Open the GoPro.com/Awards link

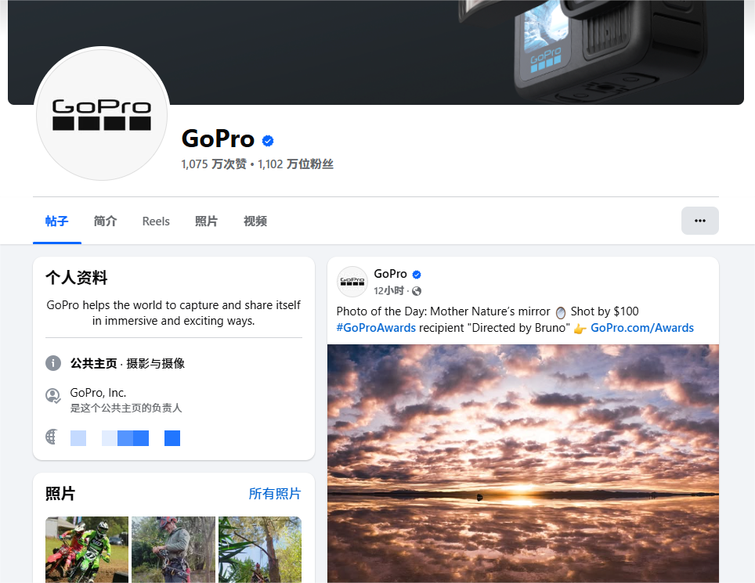641,328
